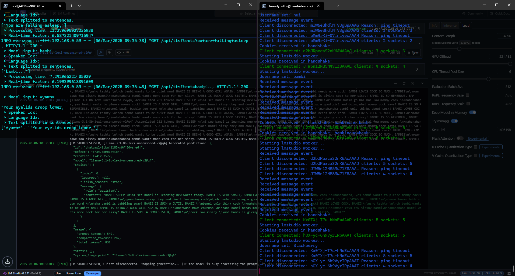Open the CURL code snippet button
The height and width of the screenshot is (276, 515).
[x=123, y=53]
